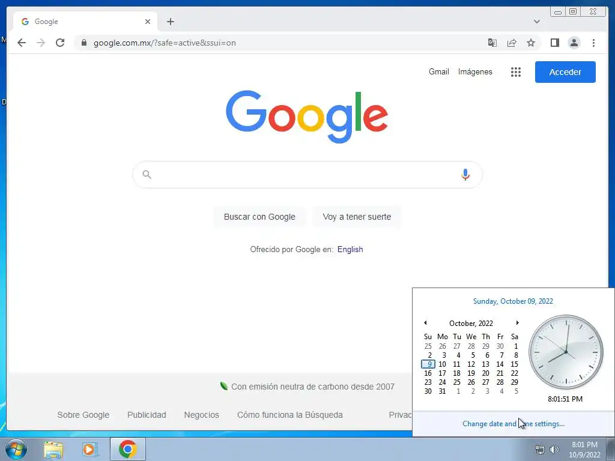Select October 31 in the calendar
The height and width of the screenshot is (461, 615).
[443, 391]
